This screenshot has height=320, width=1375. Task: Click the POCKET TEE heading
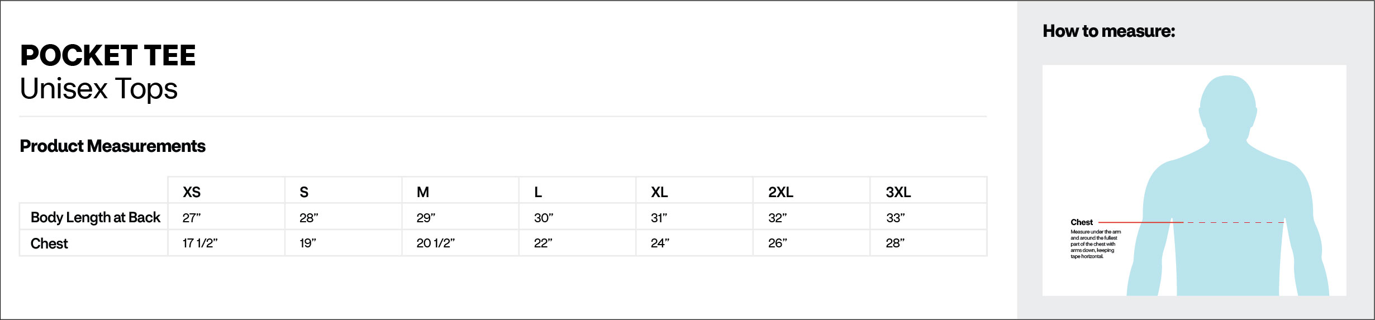coord(108,55)
